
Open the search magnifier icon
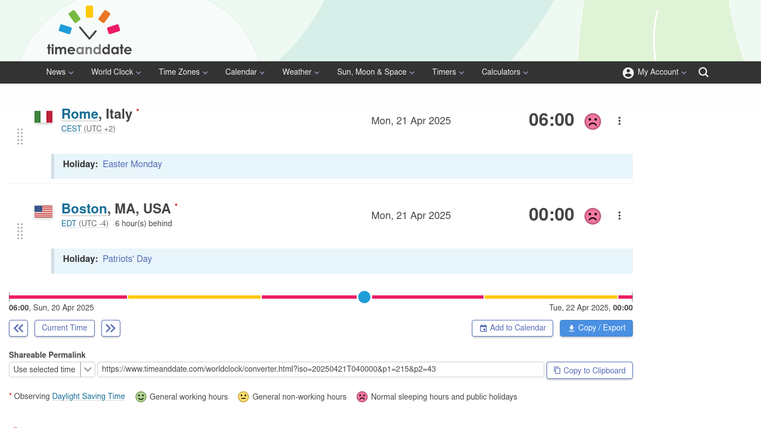704,72
